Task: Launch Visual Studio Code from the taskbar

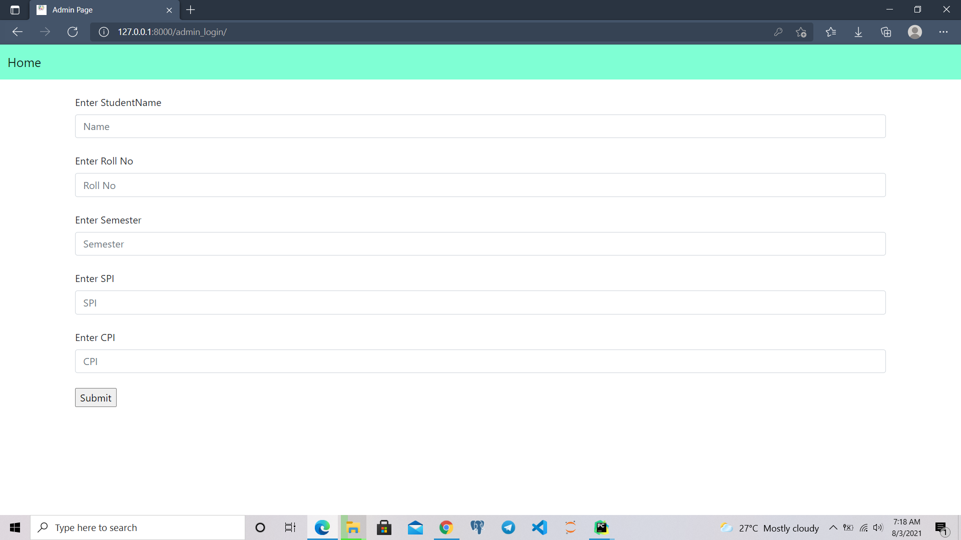Action: coord(539,527)
